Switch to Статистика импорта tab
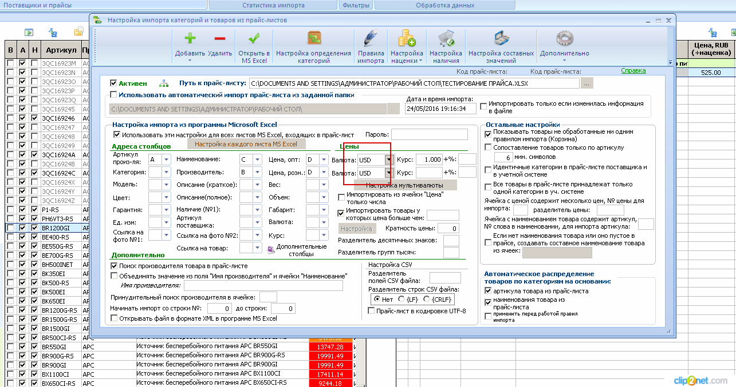The height and width of the screenshot is (387, 736). tap(273, 5)
